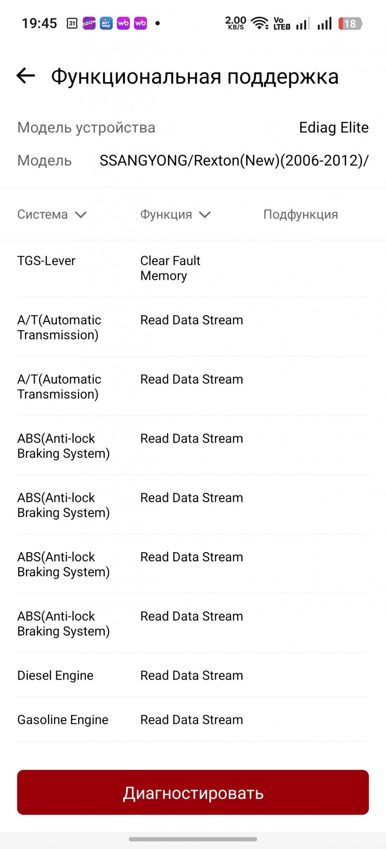Open the Ozon notification icon
Image resolution: width=386 pixels, height=849 pixels.
pyautogui.click(x=89, y=23)
